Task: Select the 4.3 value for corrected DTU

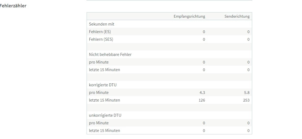Action: click(202, 93)
